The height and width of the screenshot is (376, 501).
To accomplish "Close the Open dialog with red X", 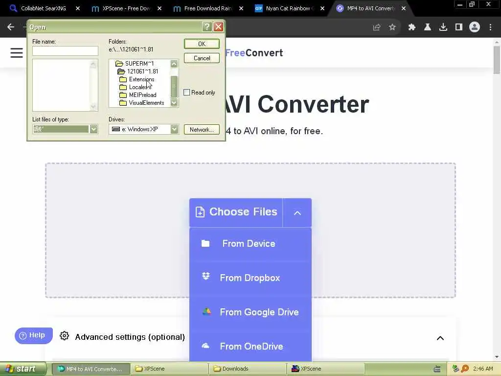I will pos(219,27).
